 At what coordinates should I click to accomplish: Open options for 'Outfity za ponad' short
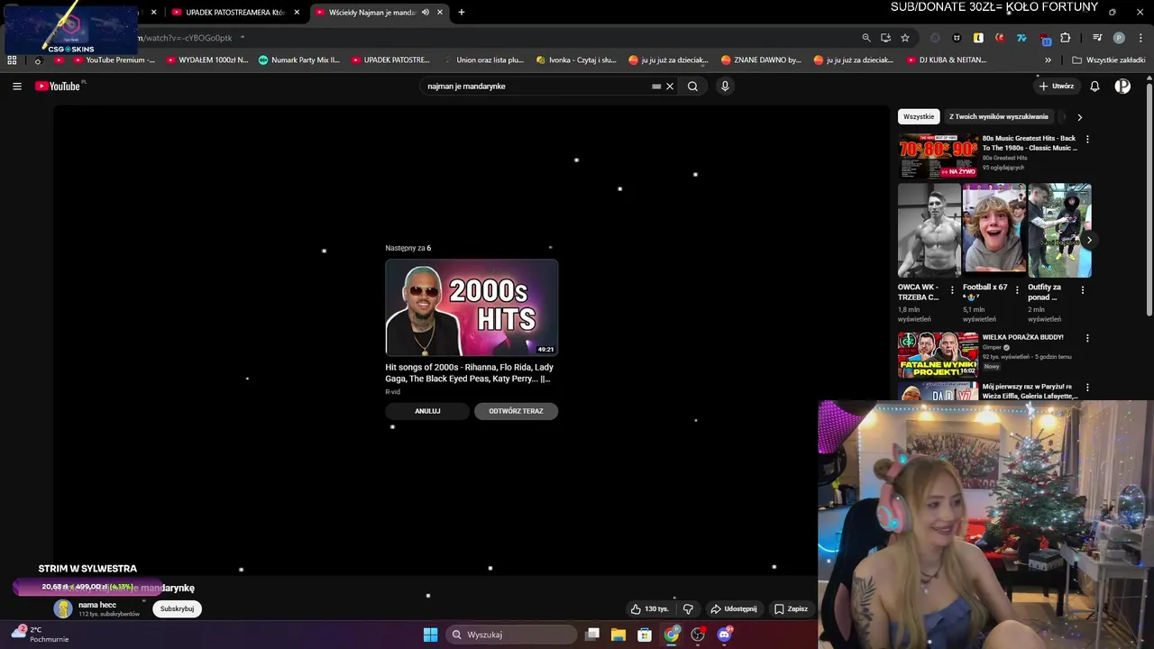[1083, 290]
